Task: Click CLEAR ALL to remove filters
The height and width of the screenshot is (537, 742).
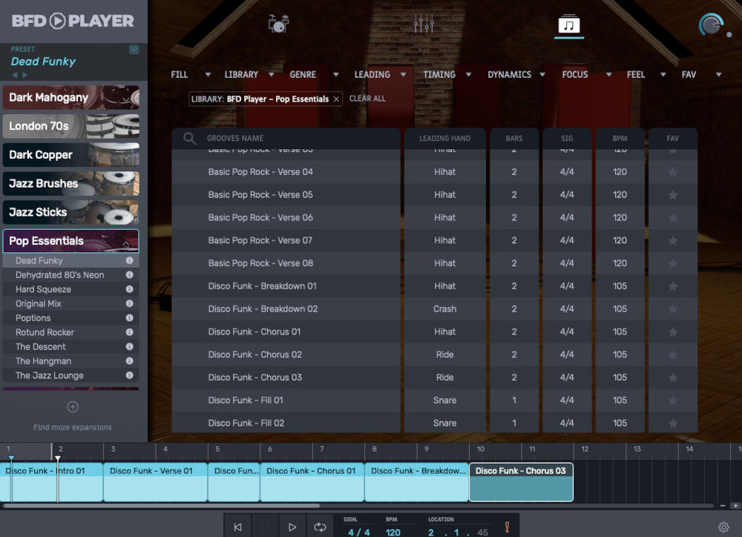Action: point(367,98)
